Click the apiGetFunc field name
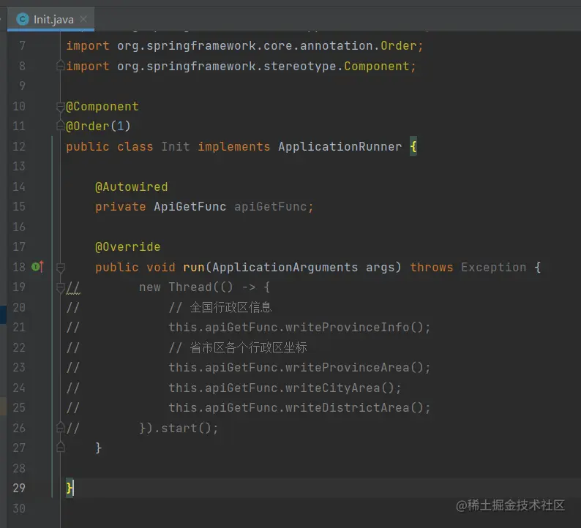Screen dimensions: 581x528 tap(271, 207)
